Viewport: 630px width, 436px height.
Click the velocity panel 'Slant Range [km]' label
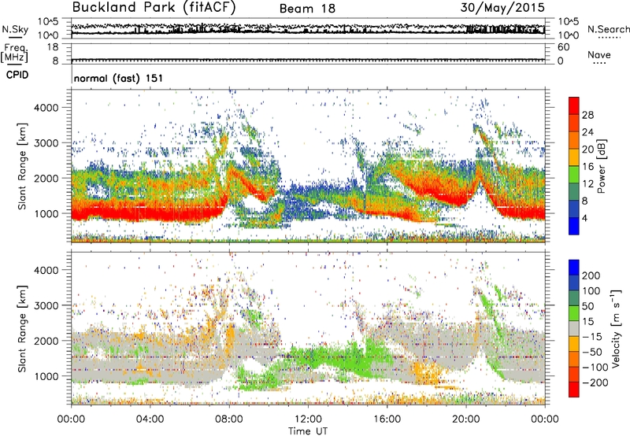click(22, 329)
